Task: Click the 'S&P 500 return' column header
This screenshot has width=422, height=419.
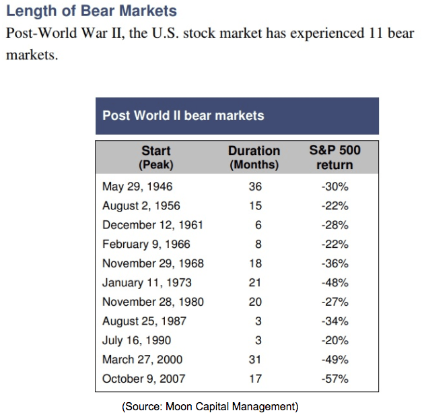Action: point(335,158)
